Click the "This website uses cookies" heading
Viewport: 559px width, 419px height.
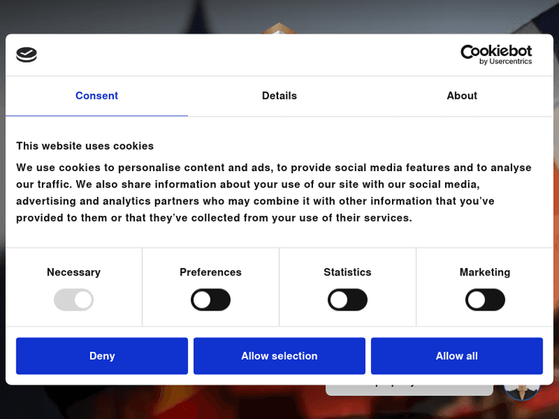coord(85,146)
